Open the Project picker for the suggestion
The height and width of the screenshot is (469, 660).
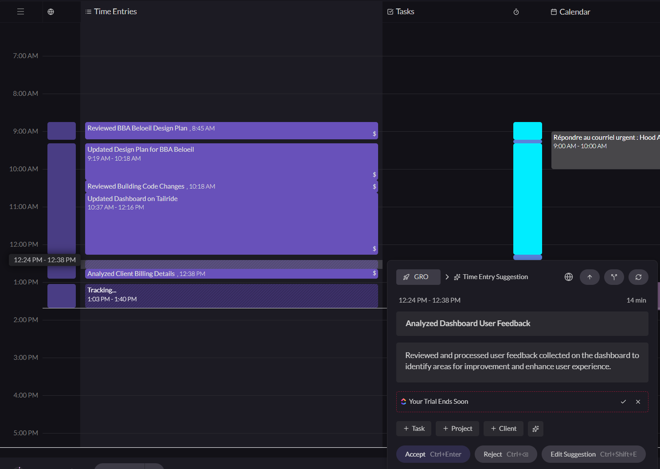pyautogui.click(x=457, y=429)
